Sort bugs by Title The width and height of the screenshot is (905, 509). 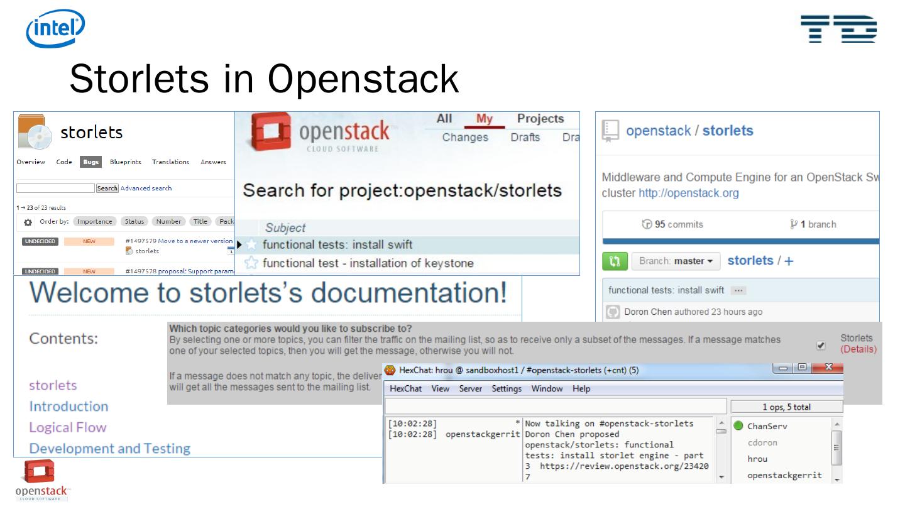(200, 221)
